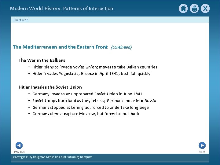Select the 'Previous' label
The image size is (220, 165).
click(19, 152)
